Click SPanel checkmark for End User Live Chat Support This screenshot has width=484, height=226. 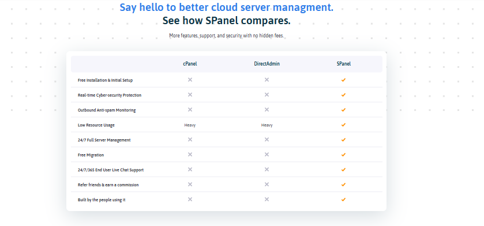tap(344, 170)
